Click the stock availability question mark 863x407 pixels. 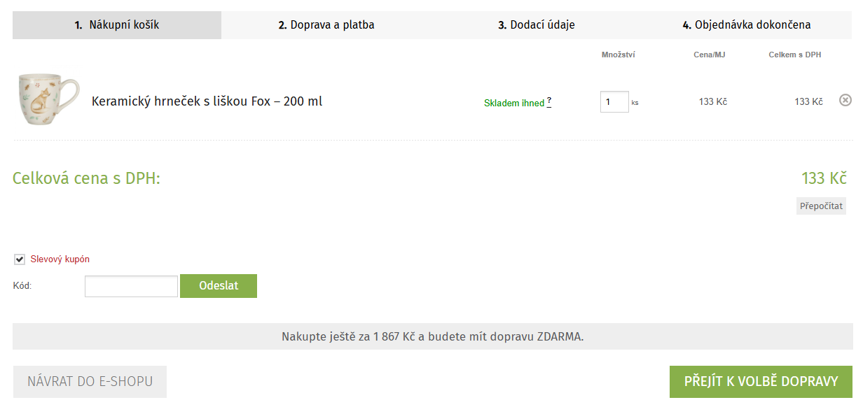click(x=549, y=101)
